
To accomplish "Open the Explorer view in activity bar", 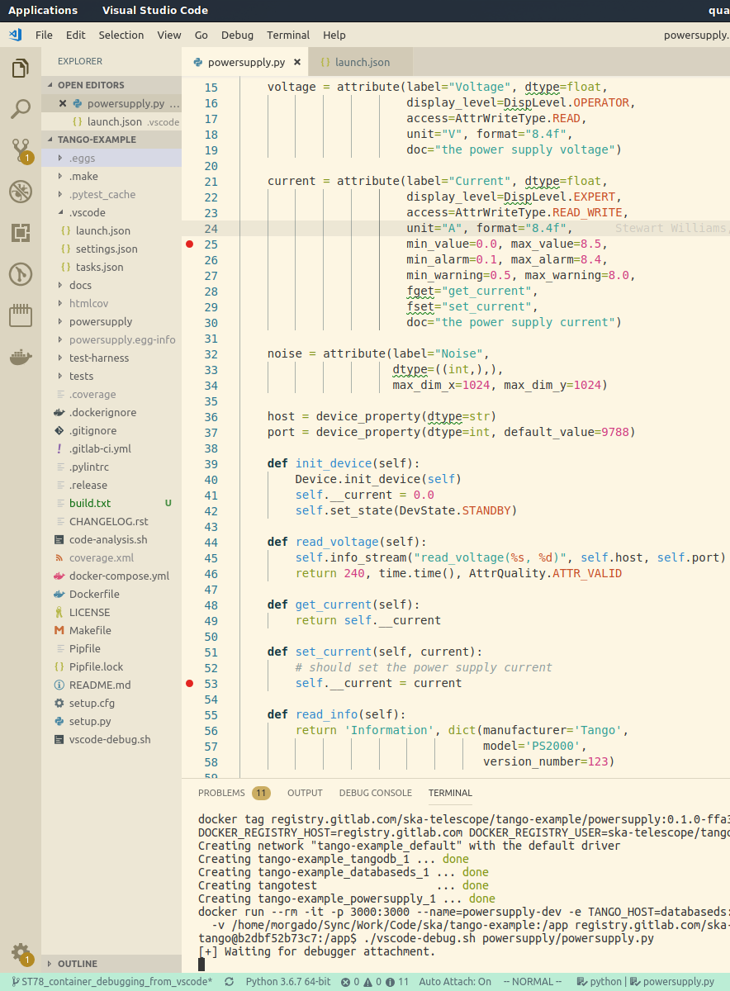I will pyautogui.click(x=21, y=68).
